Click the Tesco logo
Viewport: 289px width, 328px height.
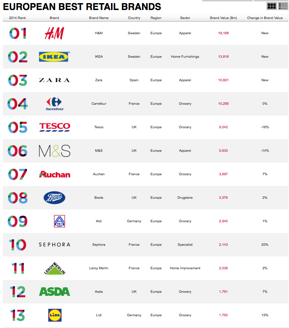tap(54, 127)
